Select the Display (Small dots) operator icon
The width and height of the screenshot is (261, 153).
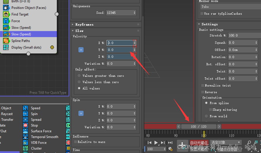pyautogui.click(x=6, y=47)
